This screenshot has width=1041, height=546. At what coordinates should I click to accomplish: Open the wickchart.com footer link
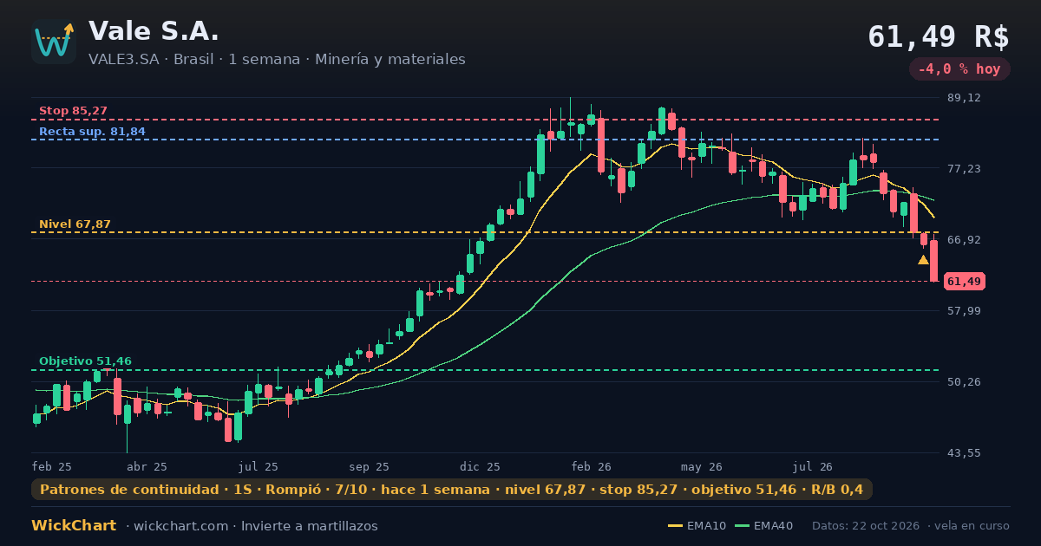[180, 526]
